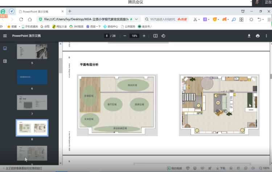Viewport: 272px width, 172px height.
Task: Click the zoom out minus button
Action: pos(125,36)
